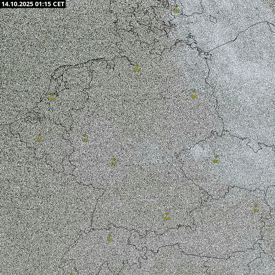Select the Cologne yellow marker in western Germany
The image size is (275, 275).
tap(85, 138)
